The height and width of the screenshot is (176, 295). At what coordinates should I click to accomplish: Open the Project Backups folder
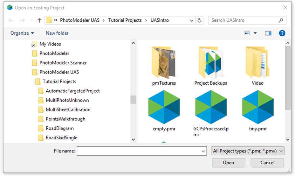[210, 62]
